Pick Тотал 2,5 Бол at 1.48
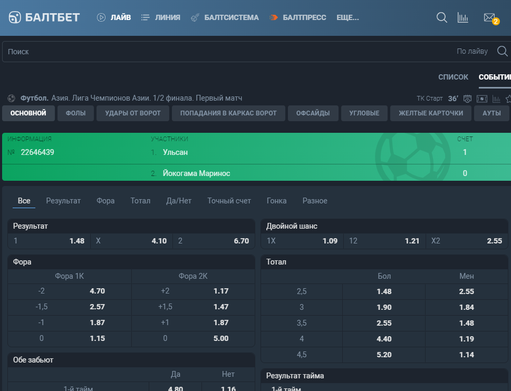The width and height of the screenshot is (511, 391). [384, 292]
